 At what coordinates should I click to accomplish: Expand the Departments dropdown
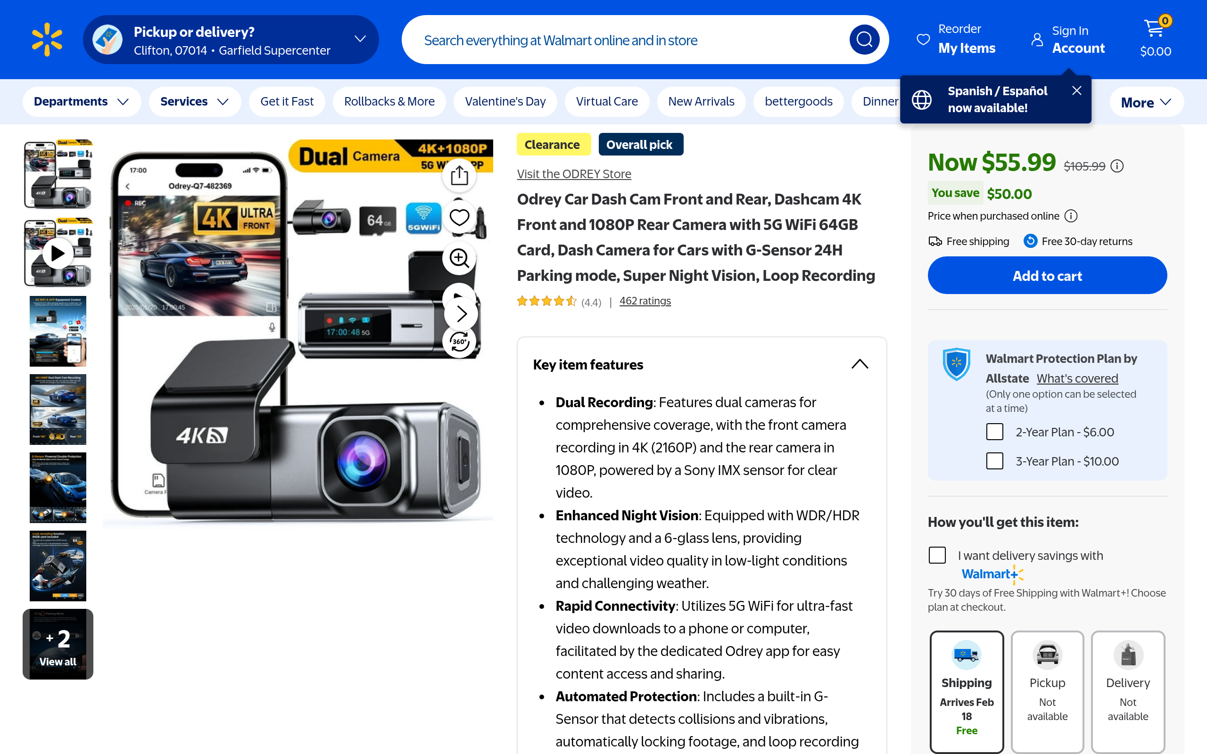pyautogui.click(x=81, y=102)
